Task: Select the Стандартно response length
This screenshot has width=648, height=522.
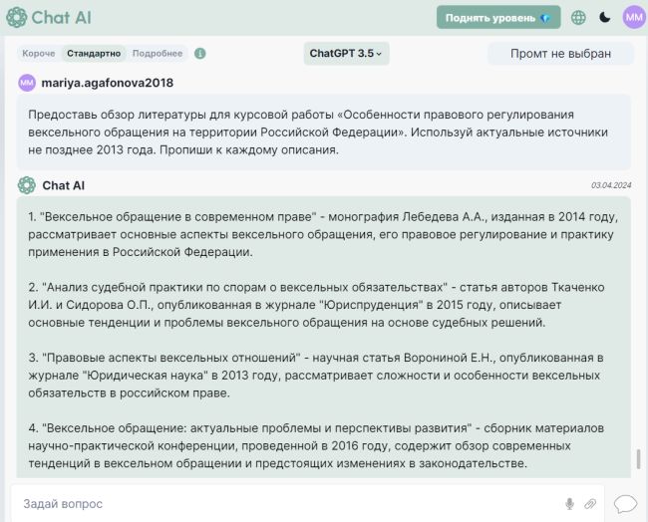Action: pyautogui.click(x=94, y=54)
